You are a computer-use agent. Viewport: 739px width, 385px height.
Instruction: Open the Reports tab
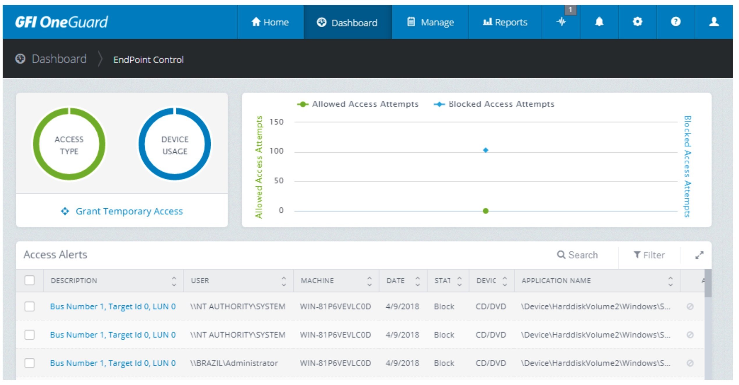click(x=505, y=22)
